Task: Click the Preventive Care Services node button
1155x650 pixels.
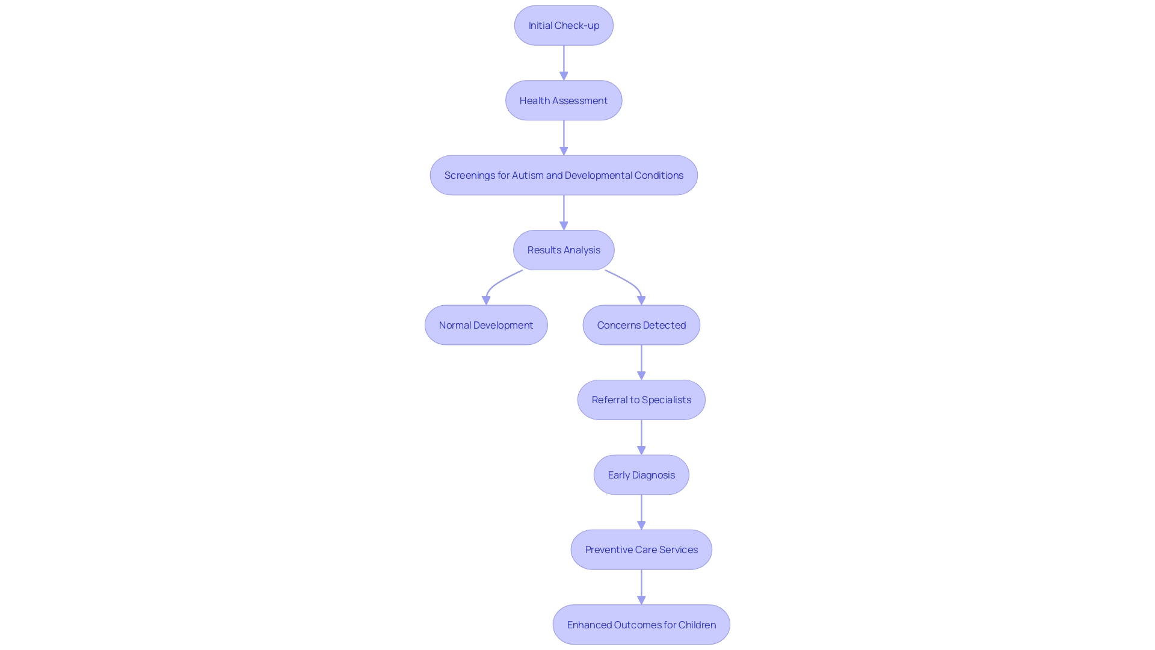Action: [642, 549]
